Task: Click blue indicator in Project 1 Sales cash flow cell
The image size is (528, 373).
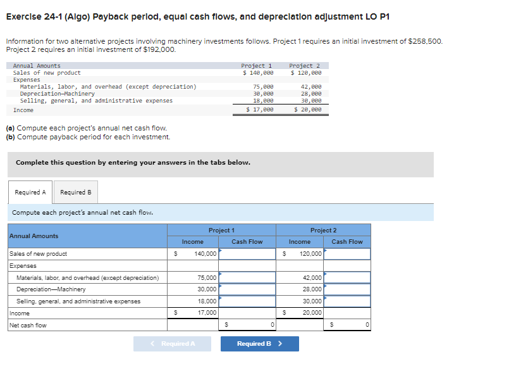Action: [221, 250]
